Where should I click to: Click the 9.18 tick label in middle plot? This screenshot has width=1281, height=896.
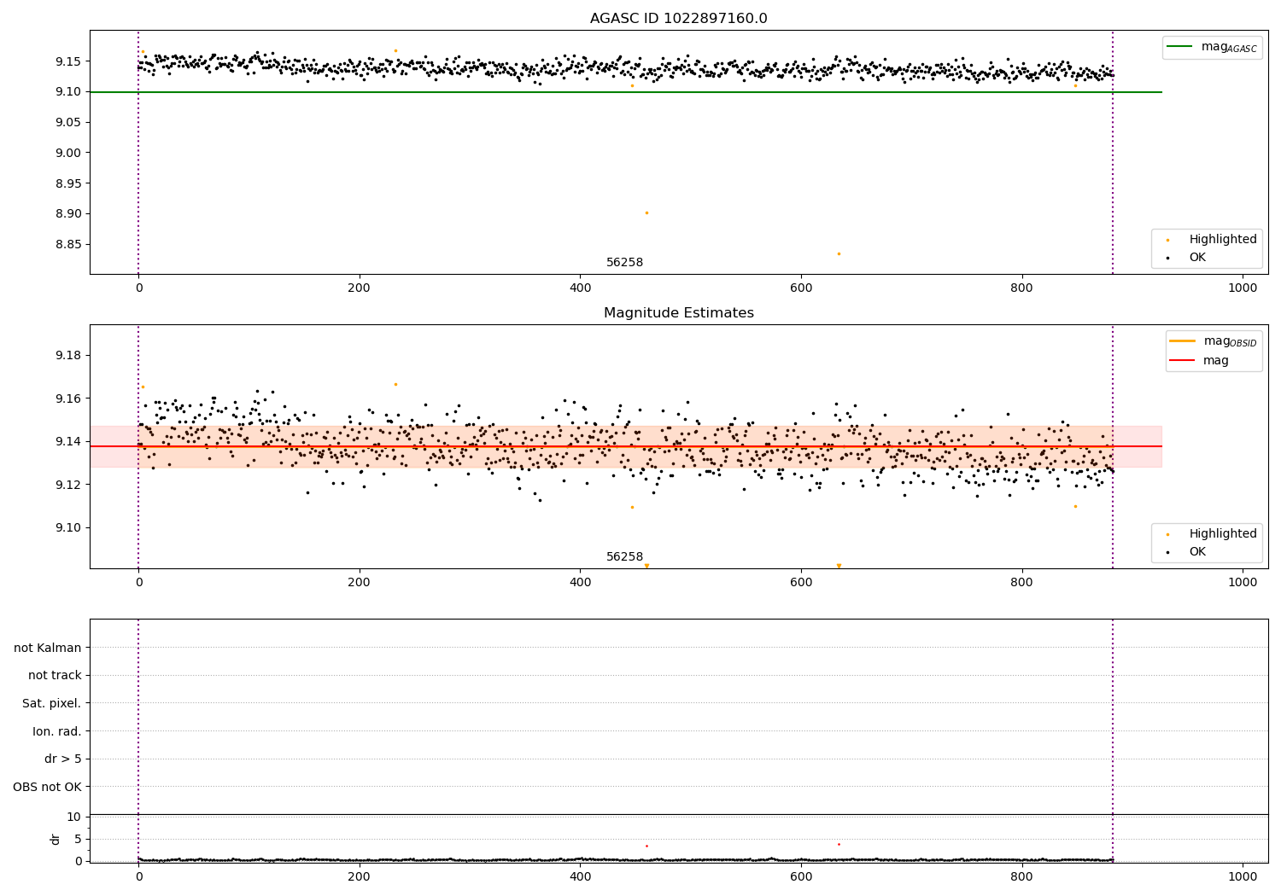(68, 356)
